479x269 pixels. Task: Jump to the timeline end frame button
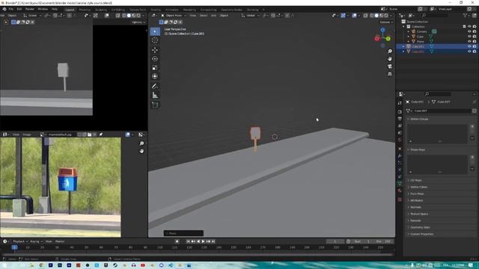click(x=213, y=241)
